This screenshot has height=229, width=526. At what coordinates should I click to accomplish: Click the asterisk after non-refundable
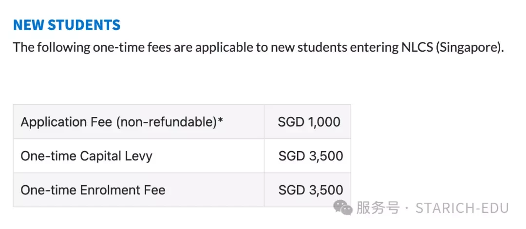point(221,120)
